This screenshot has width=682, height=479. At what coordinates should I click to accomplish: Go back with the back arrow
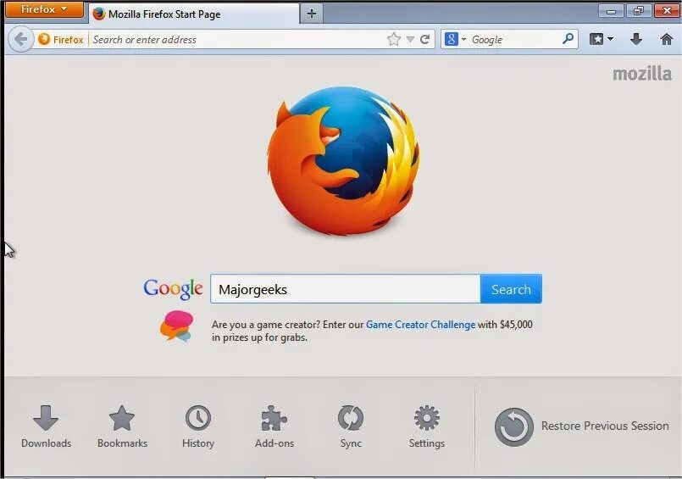tap(20, 39)
